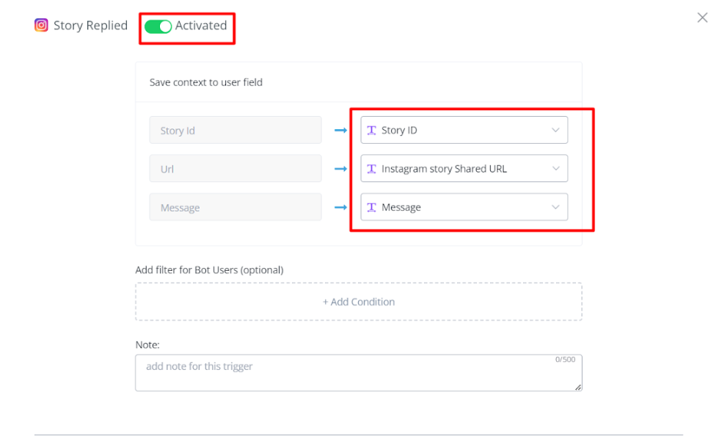Viewport: 716px width, 439px height.
Task: Click + Add Condition
Action: [359, 302]
